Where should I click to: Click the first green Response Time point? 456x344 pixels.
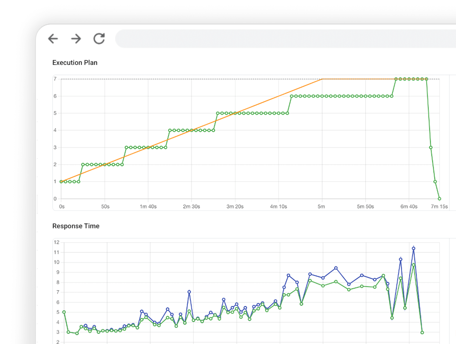tap(64, 312)
